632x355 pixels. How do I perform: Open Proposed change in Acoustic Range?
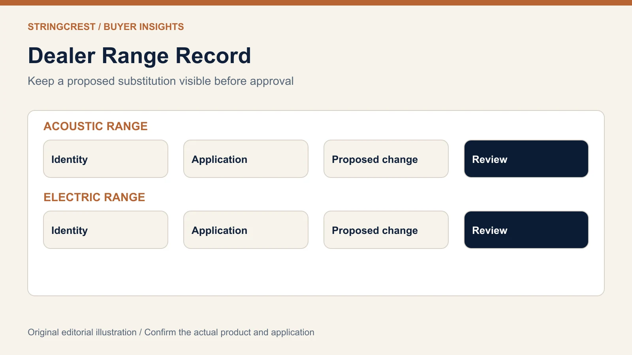pos(386,159)
